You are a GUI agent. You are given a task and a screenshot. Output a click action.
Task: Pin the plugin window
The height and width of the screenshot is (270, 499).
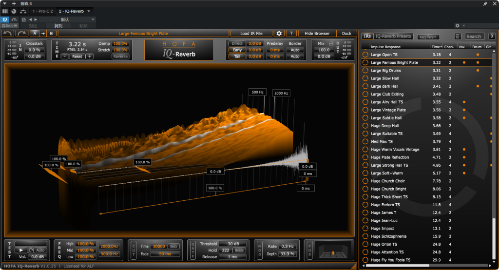pyautogui.click(x=485, y=3)
